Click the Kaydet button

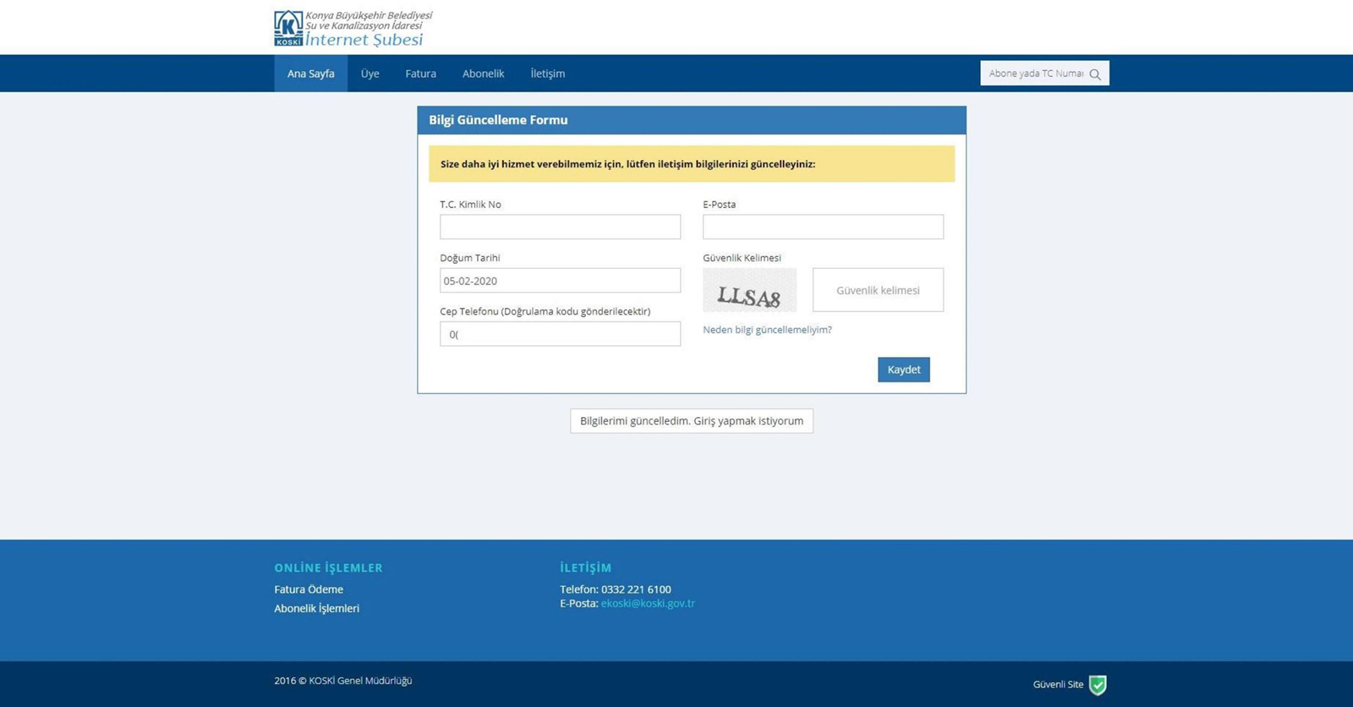click(904, 370)
